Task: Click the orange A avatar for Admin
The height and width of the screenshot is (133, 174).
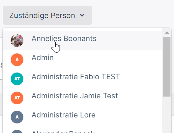Action: 17,60
